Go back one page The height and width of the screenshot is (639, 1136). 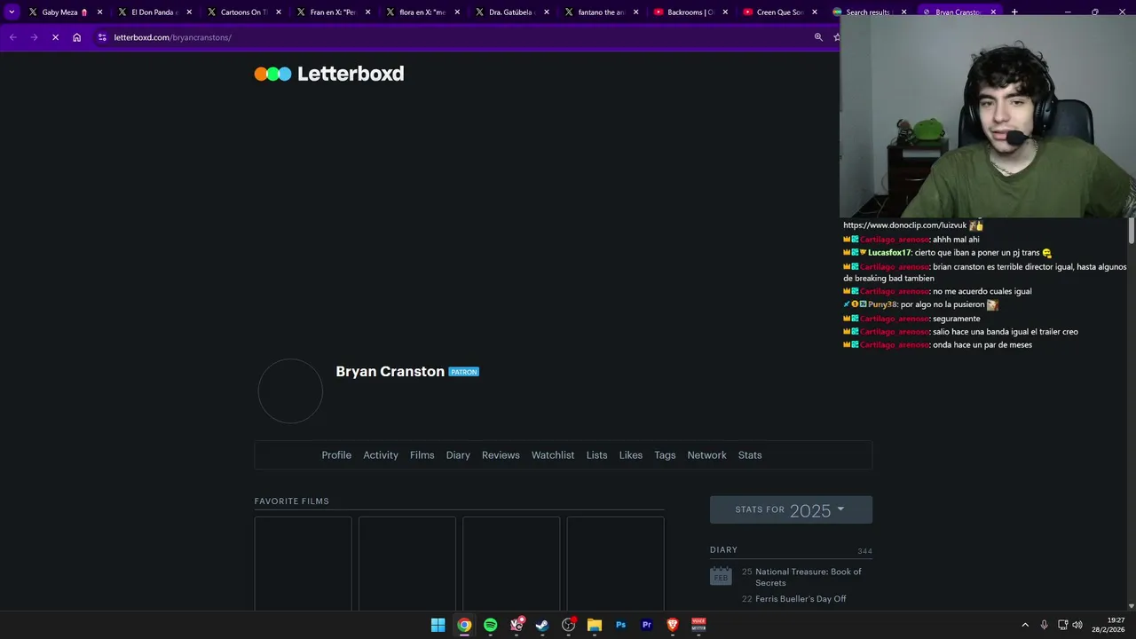12,37
